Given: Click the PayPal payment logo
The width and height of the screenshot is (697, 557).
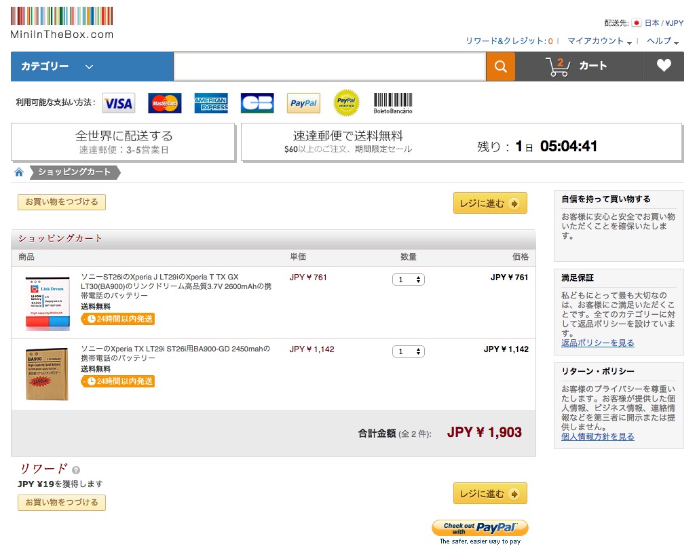Looking at the screenshot, I should coord(303,103).
